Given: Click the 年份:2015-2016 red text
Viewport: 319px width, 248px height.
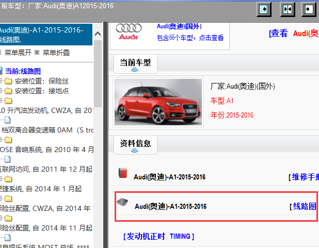Looking at the screenshot, I should coord(232,115).
